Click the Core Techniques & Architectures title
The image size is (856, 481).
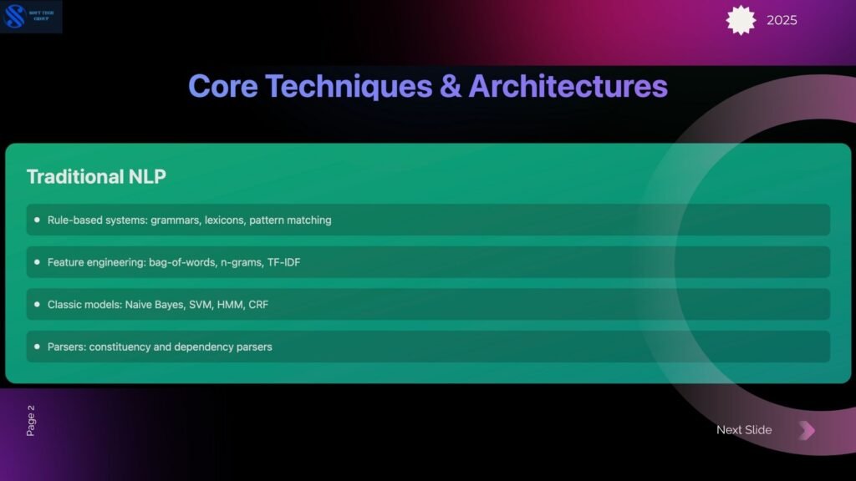[x=427, y=86]
